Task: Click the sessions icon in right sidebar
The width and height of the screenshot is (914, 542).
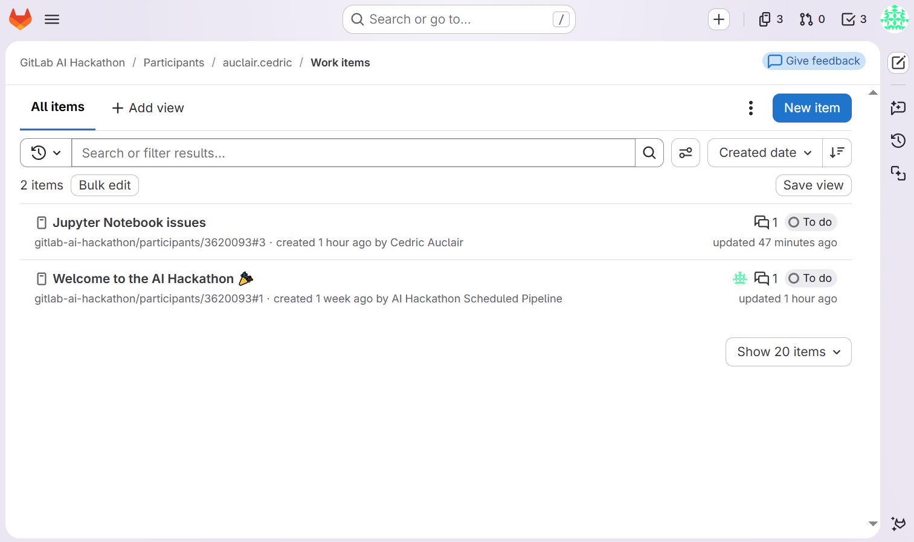Action: [x=898, y=174]
